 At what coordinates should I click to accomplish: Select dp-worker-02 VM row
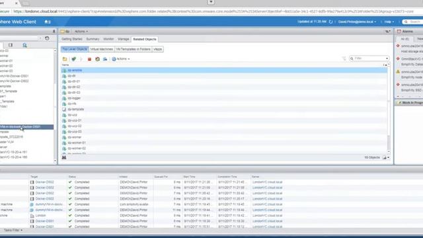pyautogui.click(x=224, y=148)
